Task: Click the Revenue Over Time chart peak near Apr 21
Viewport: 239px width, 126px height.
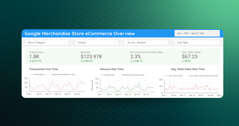Action: point(139,83)
